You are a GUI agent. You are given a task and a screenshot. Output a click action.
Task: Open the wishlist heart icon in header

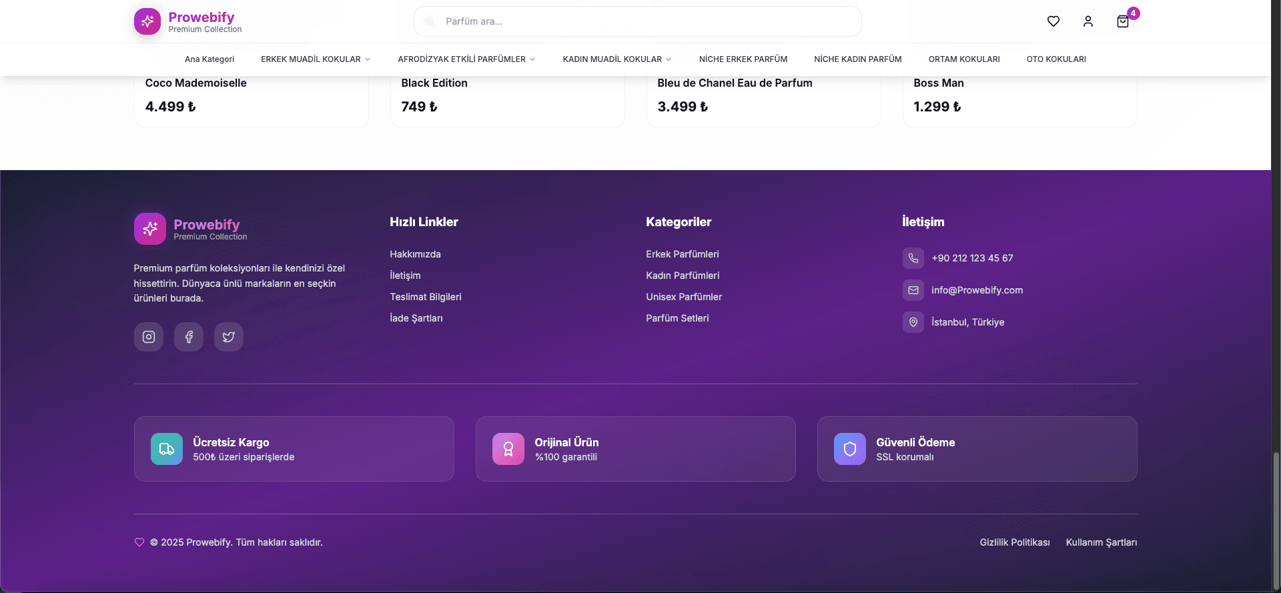coord(1053,21)
